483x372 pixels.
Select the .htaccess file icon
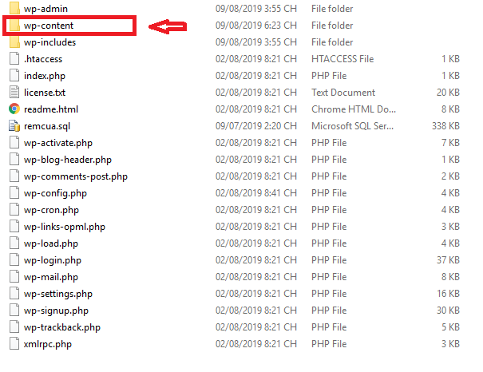click(x=14, y=59)
